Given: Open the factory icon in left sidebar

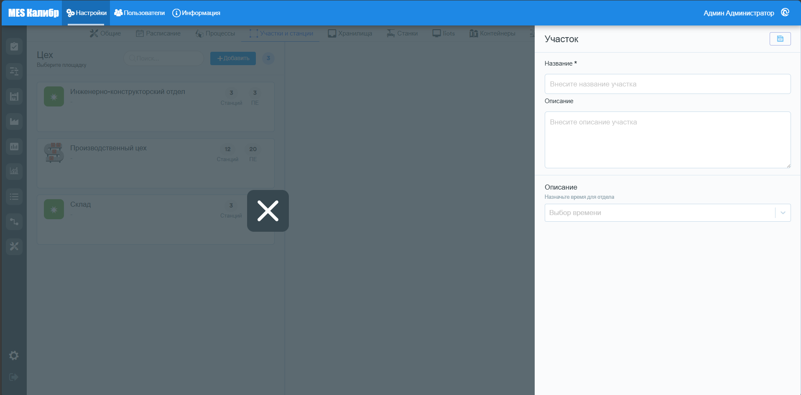Looking at the screenshot, I should click(14, 122).
